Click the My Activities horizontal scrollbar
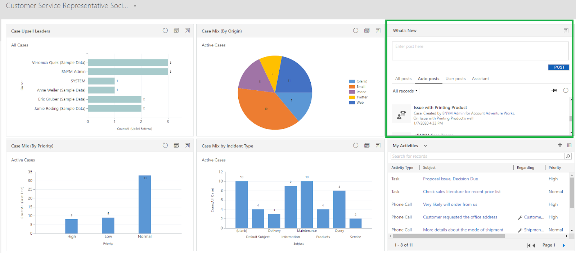 (x=448, y=236)
